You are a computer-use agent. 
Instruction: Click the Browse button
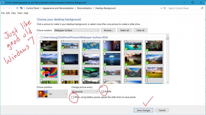tap(108, 30)
